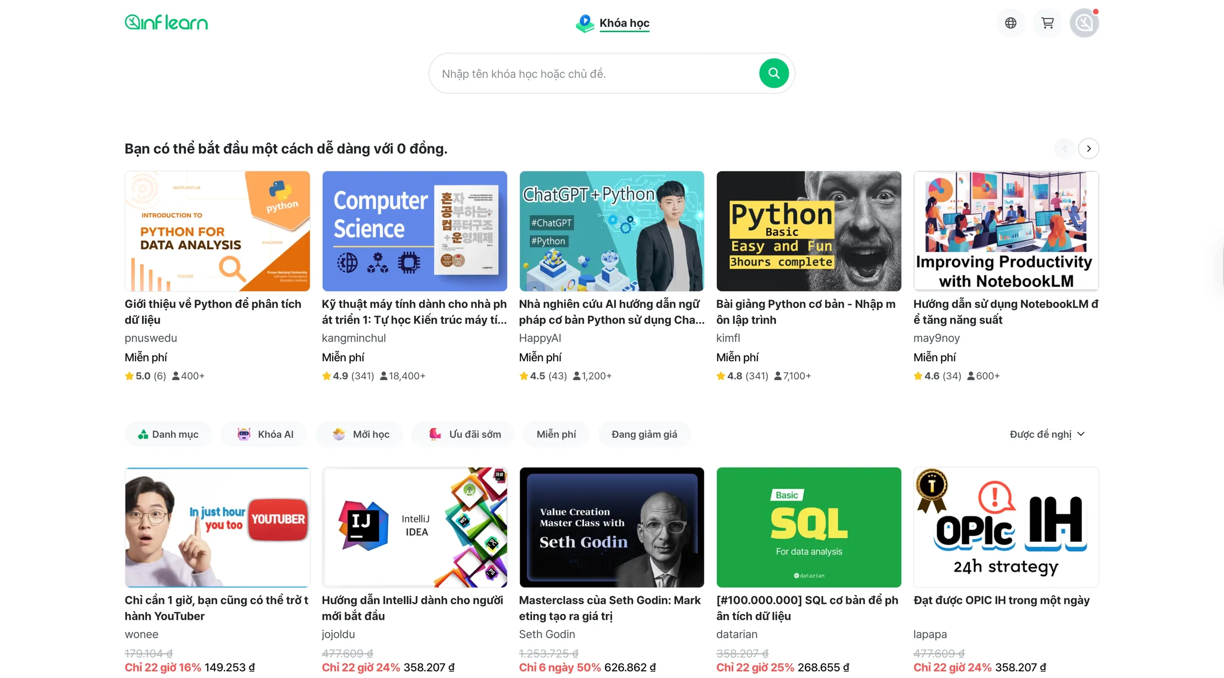Toggle the Ưu đãi sớm filter
The width and height of the screenshot is (1224, 678).
click(464, 434)
